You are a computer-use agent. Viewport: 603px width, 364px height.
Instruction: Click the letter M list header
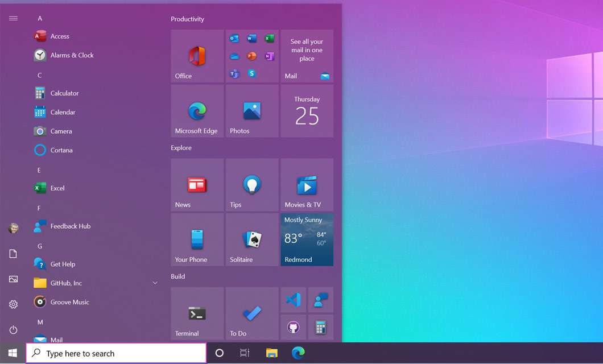tap(40, 322)
